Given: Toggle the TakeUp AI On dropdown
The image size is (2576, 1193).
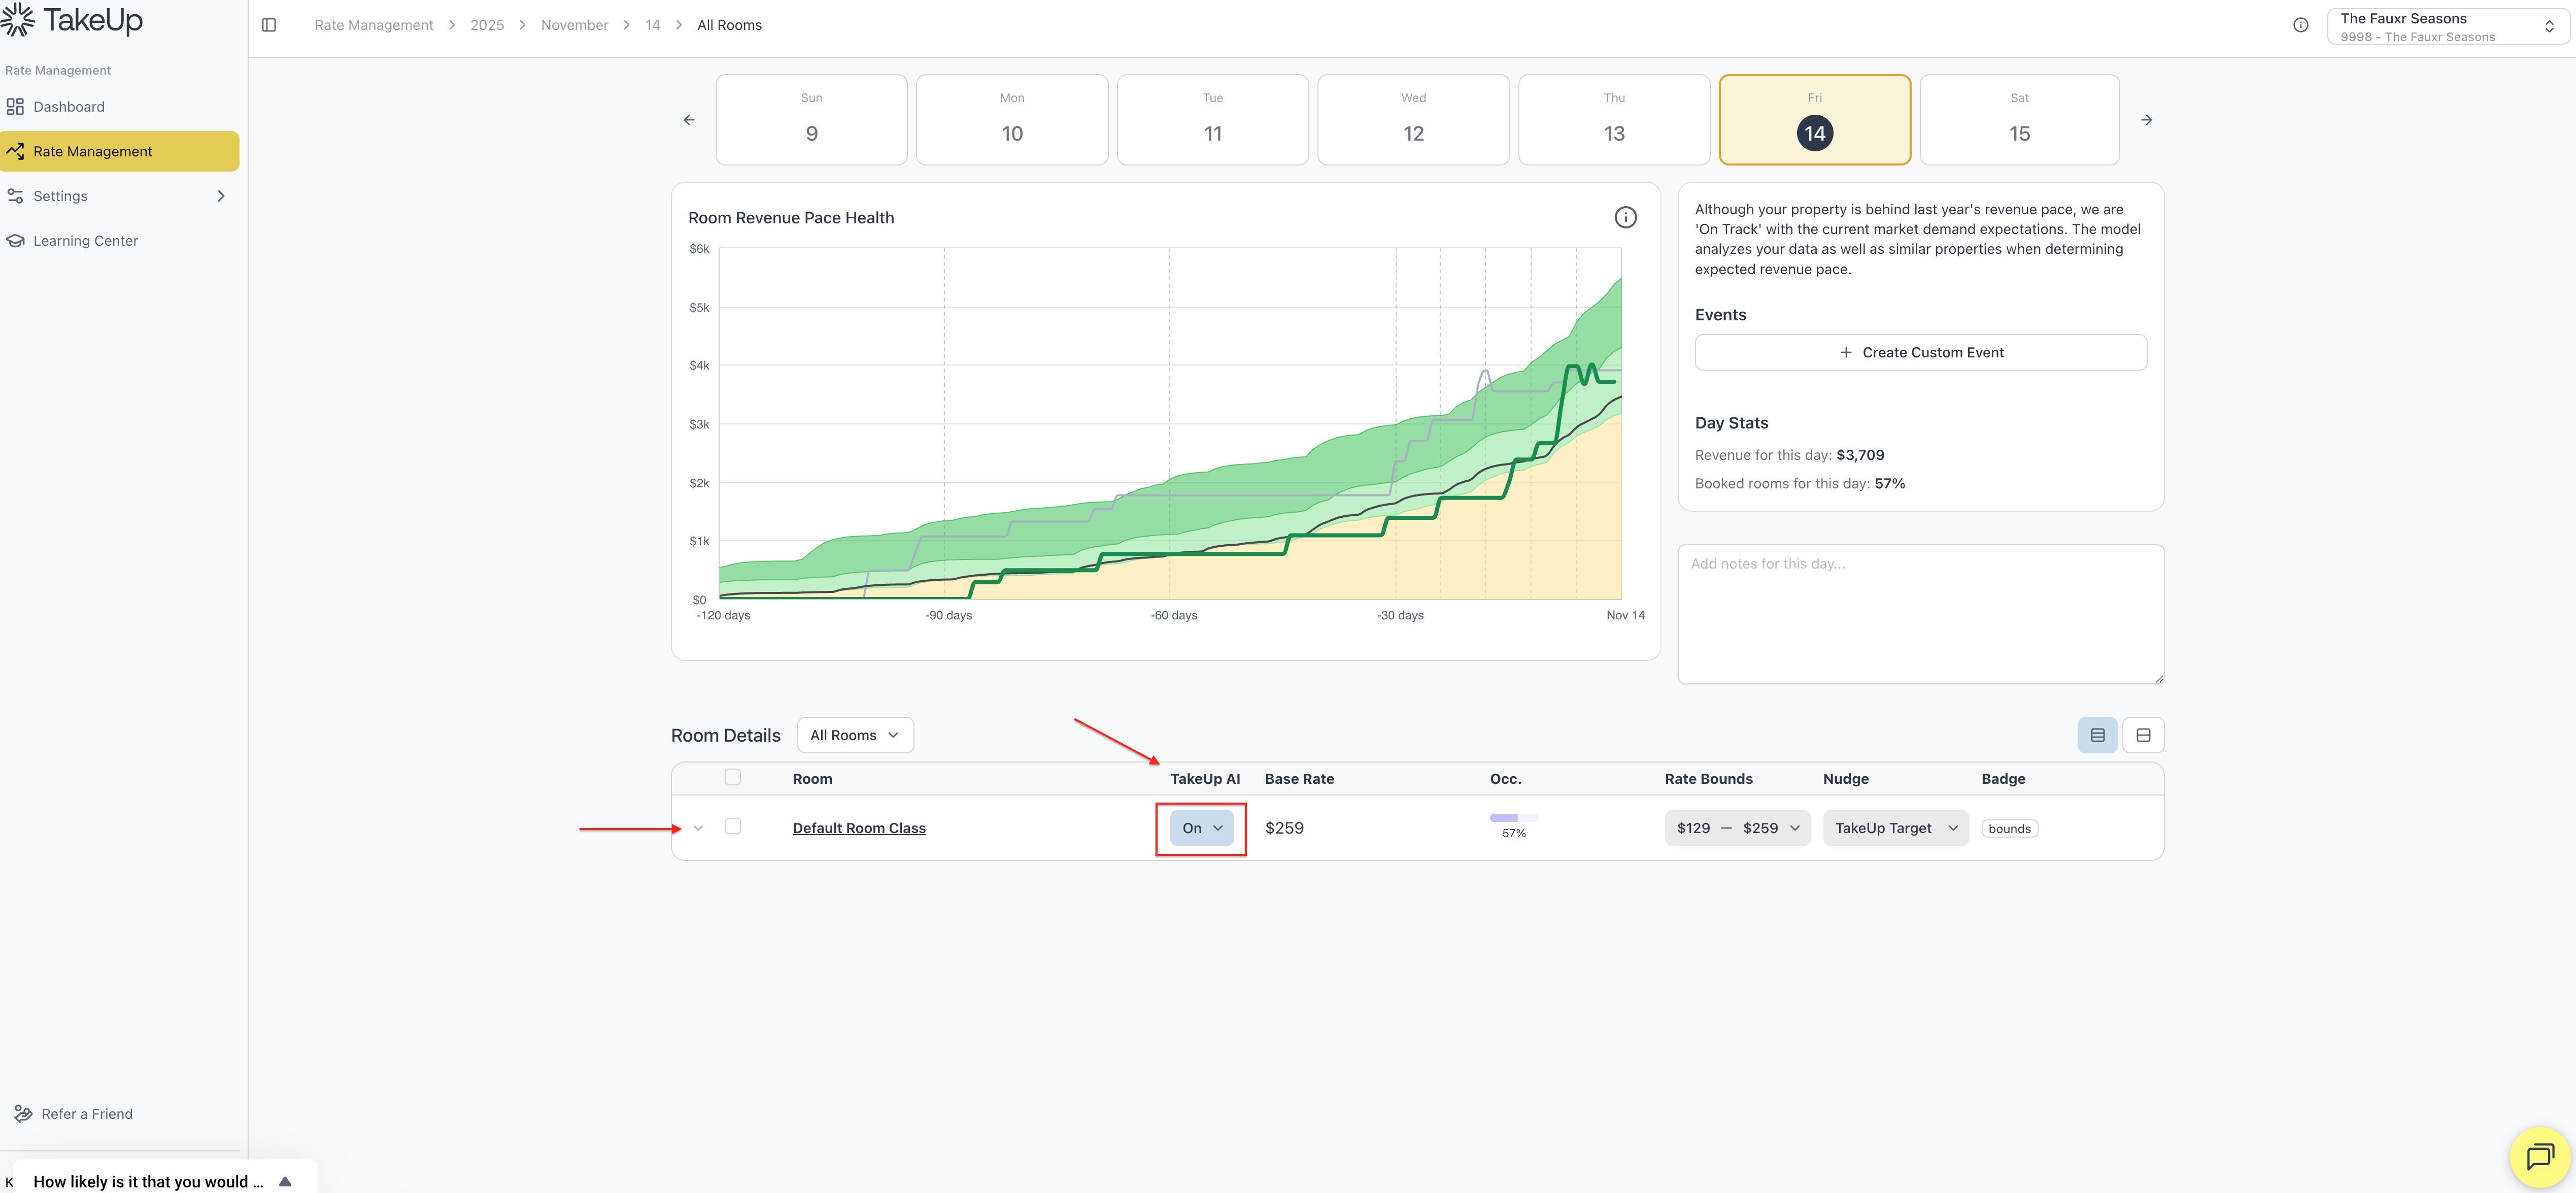Looking at the screenshot, I should tap(1201, 828).
